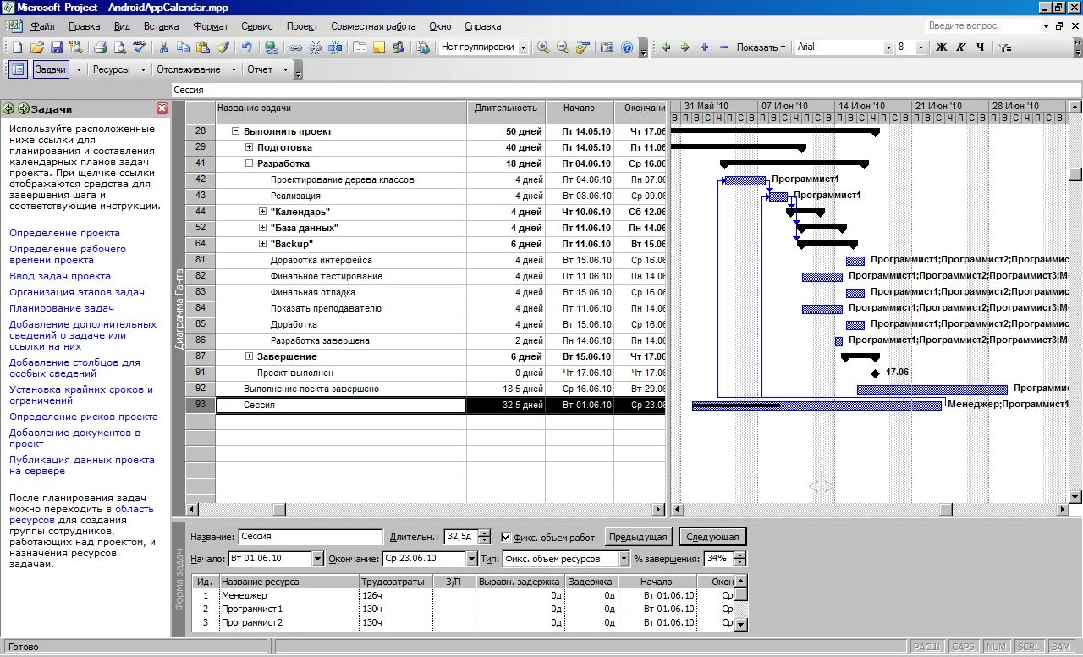
Task: Click the AutoFilter funnel icon
Action: point(1004,47)
